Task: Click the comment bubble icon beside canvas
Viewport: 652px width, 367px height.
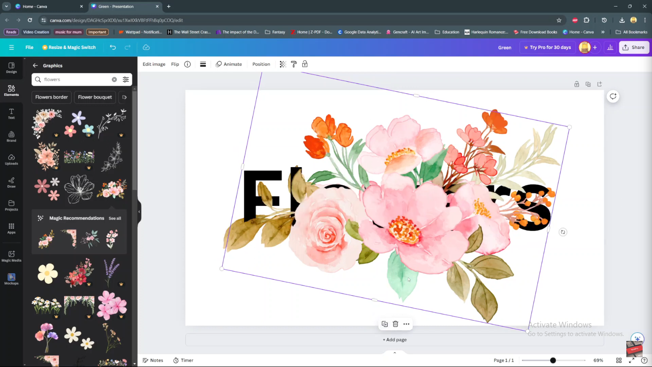Action: pos(613,96)
